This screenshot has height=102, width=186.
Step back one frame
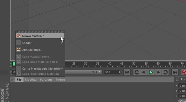pyautogui.click(x=144, y=72)
